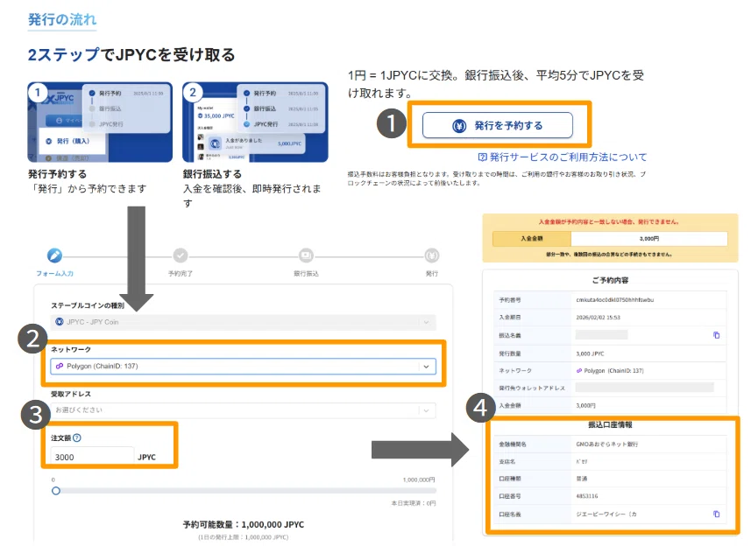Expand the ネットワーク dropdown set to Polygon
751x546 pixels.
(x=244, y=367)
